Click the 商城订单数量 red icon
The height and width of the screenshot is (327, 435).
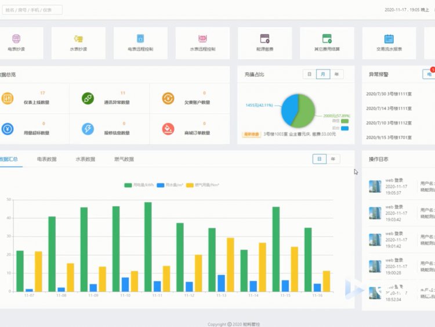click(x=168, y=129)
